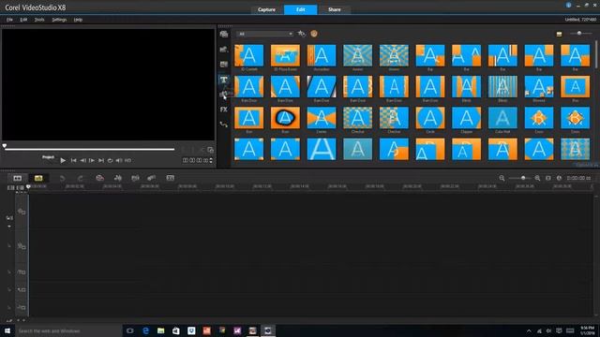Step to previous frame
The image size is (600, 337).
pyautogui.click(x=82, y=160)
